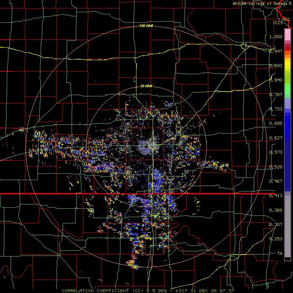Click the 0.733 legend value
This screenshot has height=293, width=293.
[276, 109]
